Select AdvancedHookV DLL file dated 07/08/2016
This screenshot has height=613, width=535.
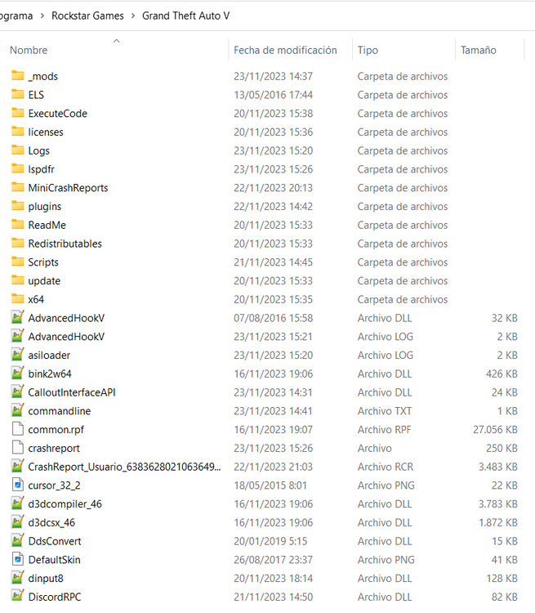[x=66, y=318]
